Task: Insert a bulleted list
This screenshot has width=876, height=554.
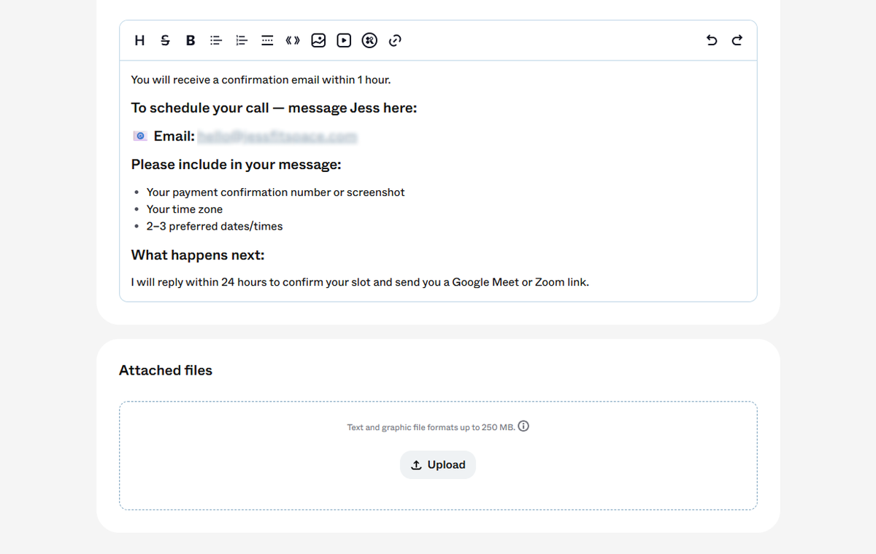Action: pyautogui.click(x=216, y=41)
